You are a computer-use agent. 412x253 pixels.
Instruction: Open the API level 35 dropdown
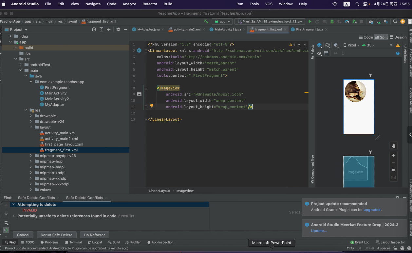[368, 45]
